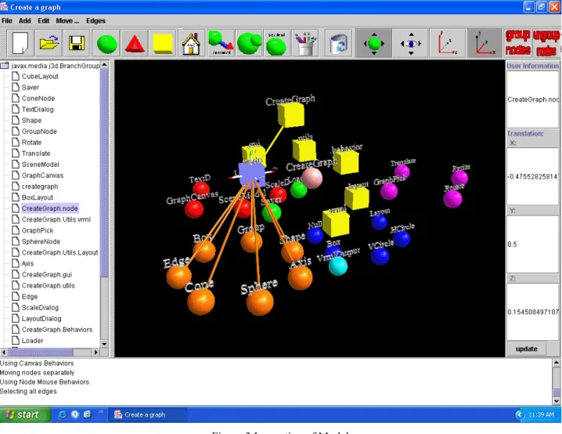Toggle move-node mode with green sphere arrows
This screenshot has width=562, height=434.
coord(374,43)
